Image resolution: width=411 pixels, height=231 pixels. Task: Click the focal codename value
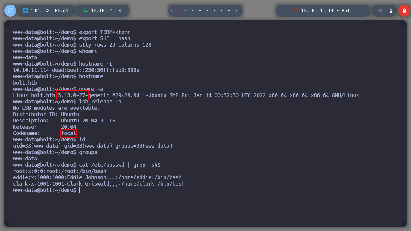69,133
